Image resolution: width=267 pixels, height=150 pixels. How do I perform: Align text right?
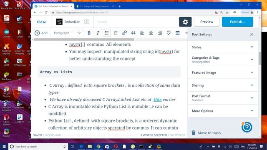[160, 33]
